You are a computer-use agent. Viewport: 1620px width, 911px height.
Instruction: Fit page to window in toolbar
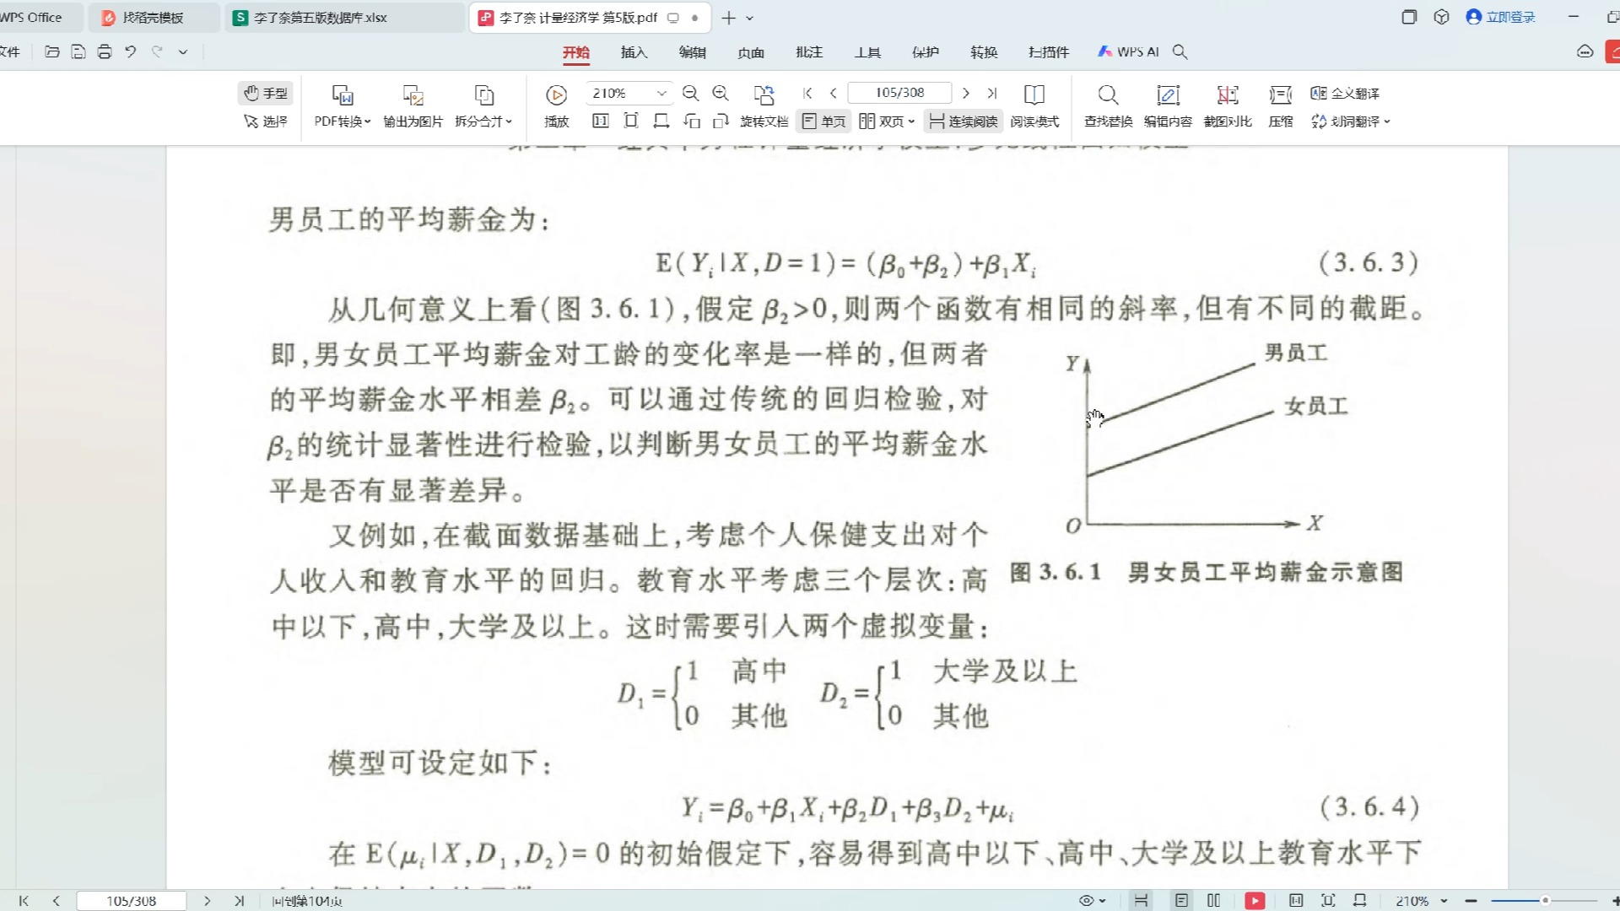click(631, 121)
